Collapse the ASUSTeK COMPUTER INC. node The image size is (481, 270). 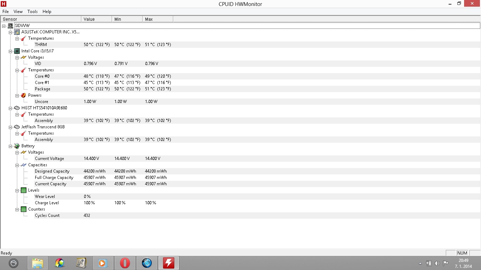click(10, 32)
